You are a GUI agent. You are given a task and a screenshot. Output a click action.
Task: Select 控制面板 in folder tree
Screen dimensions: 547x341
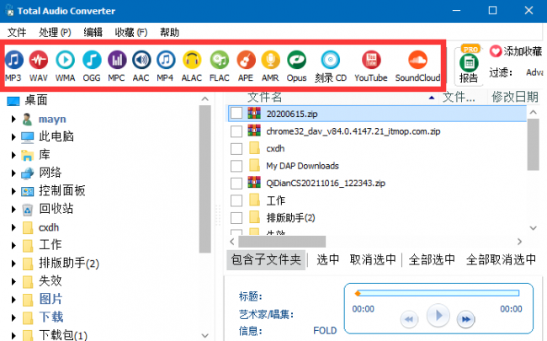[x=61, y=190]
